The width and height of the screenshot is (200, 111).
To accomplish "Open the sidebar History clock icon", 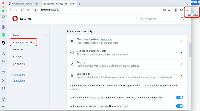I will tap(3, 80).
